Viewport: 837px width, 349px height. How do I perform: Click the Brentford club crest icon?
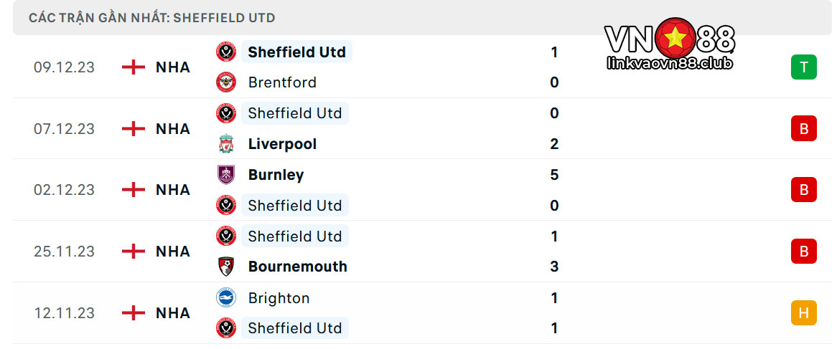point(226,82)
